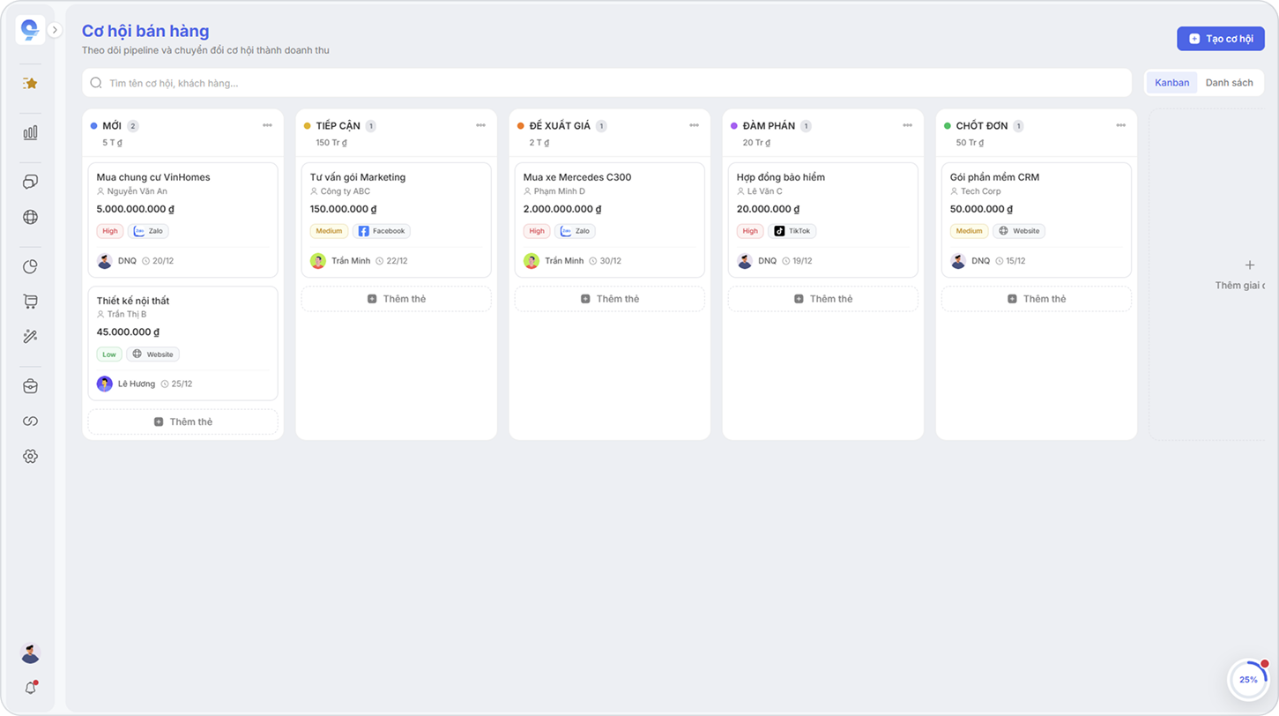Screen dimensions: 1279x716
Task: Switch to the Kanban view tab
Action: (1171, 83)
